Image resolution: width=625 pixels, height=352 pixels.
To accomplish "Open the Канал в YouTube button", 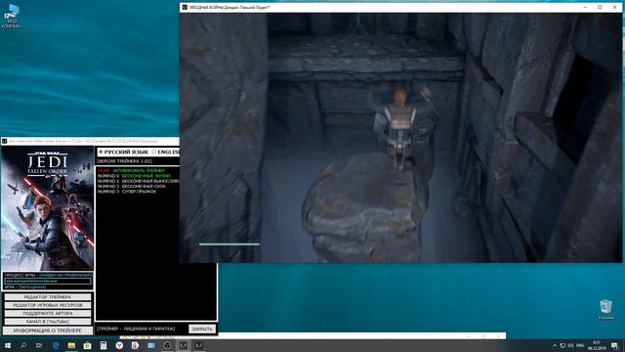I will 48,322.
